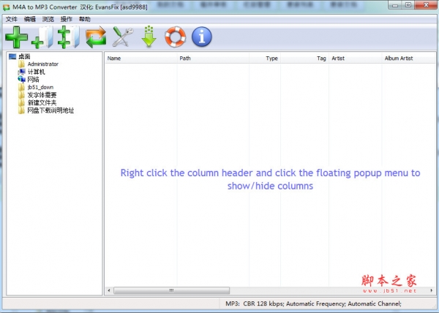Click the computer icon beside 计算机
Screen dimensions: 439x313
(21, 72)
